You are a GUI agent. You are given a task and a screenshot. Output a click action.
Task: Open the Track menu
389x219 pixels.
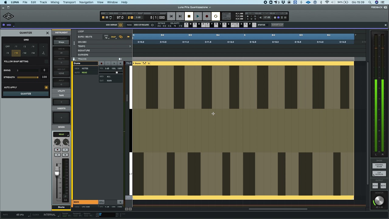[x=43, y=2]
